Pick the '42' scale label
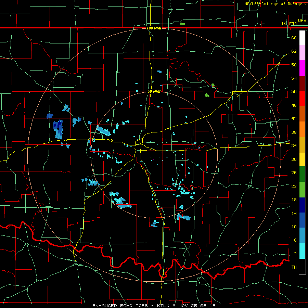 click(x=294, y=118)
